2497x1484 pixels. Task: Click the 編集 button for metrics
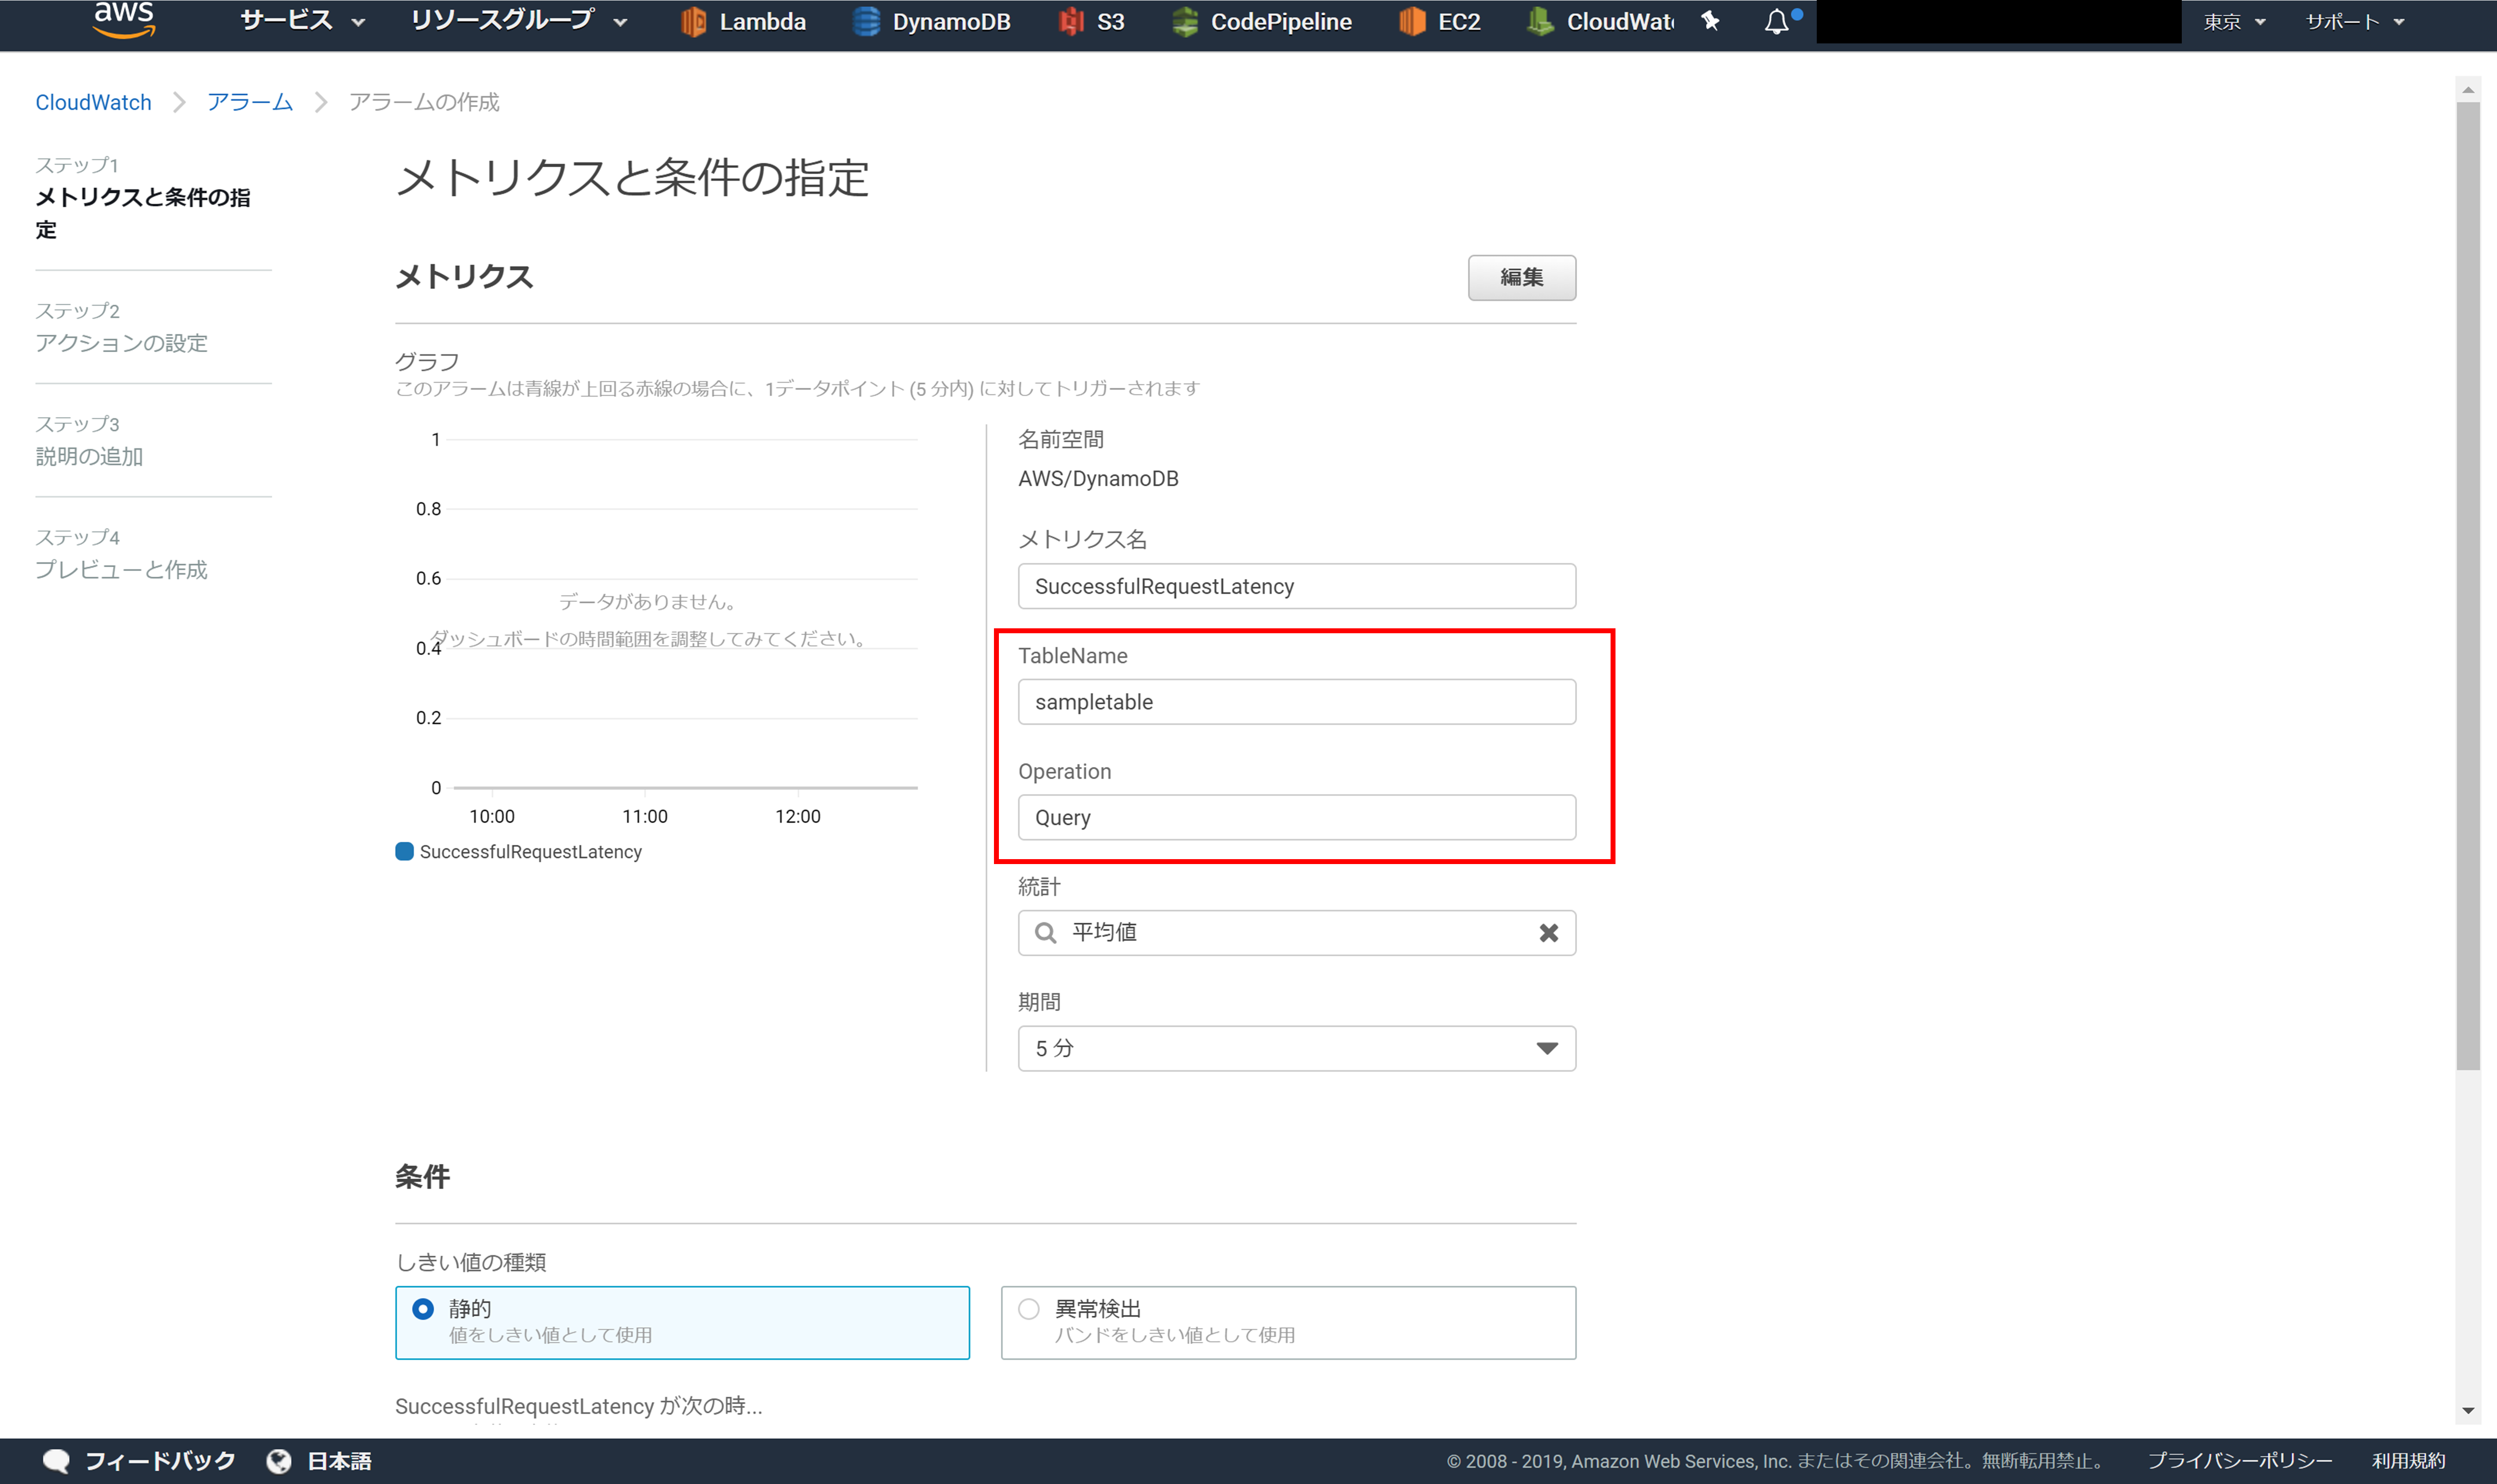1521,277
